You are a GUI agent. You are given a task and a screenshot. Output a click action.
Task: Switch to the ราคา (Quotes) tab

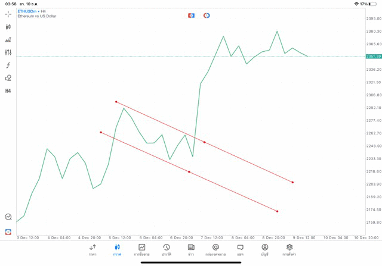(x=93, y=250)
